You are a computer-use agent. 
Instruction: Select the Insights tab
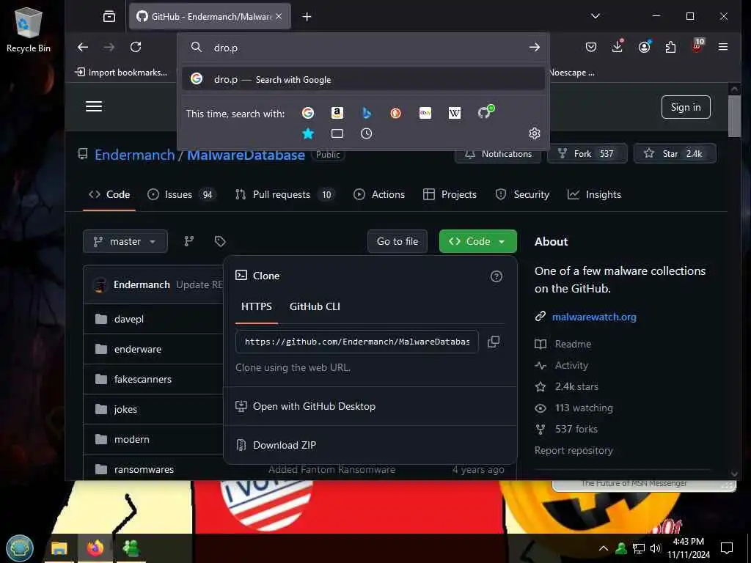click(x=594, y=194)
